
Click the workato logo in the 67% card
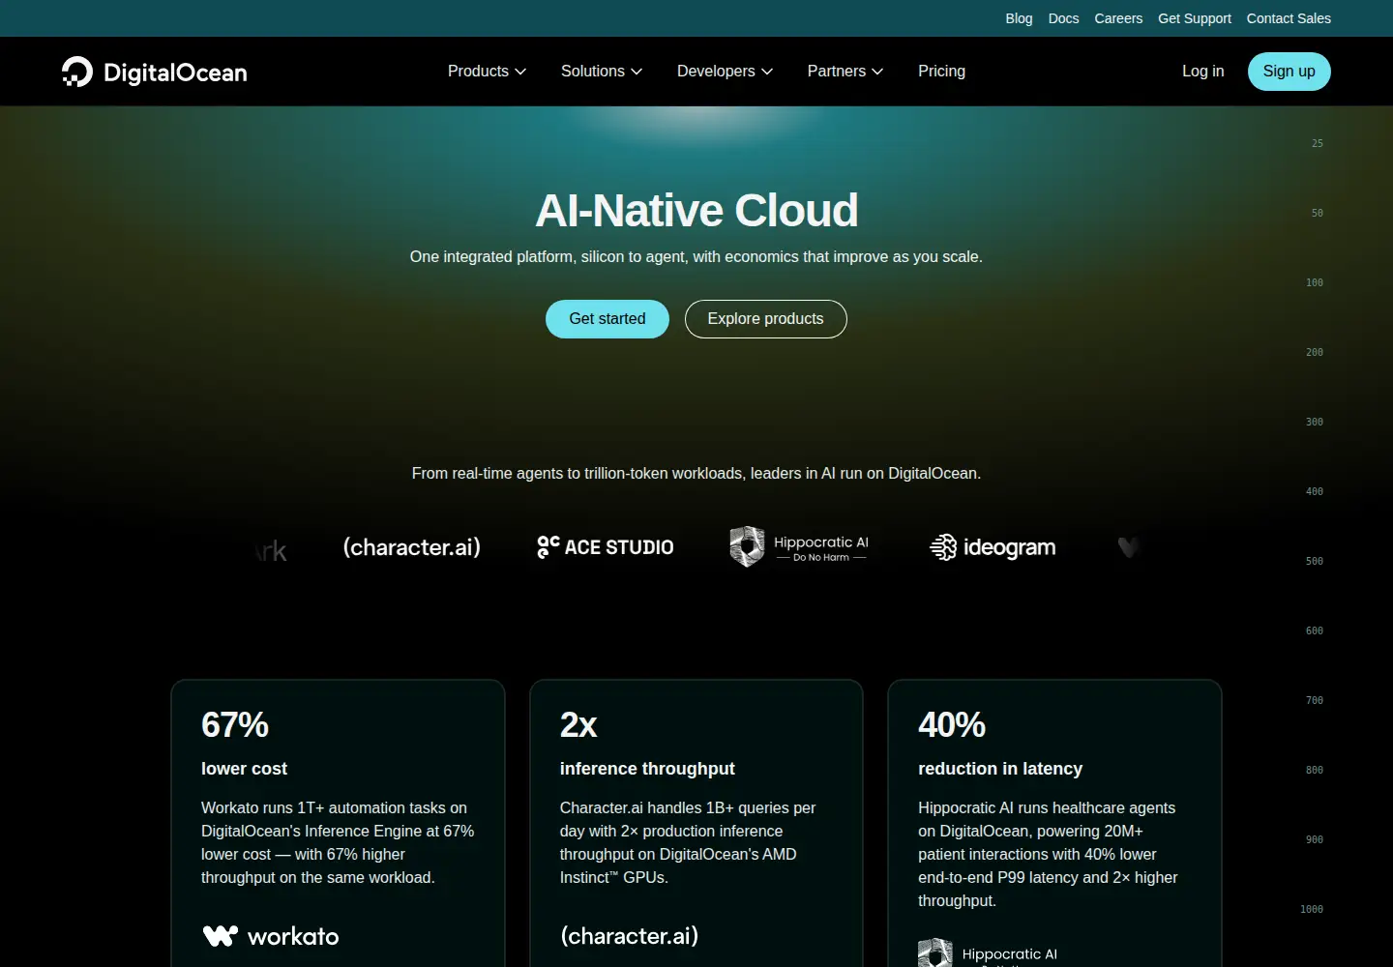point(271,936)
